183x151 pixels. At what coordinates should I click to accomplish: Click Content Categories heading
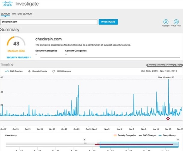(x=76, y=51)
